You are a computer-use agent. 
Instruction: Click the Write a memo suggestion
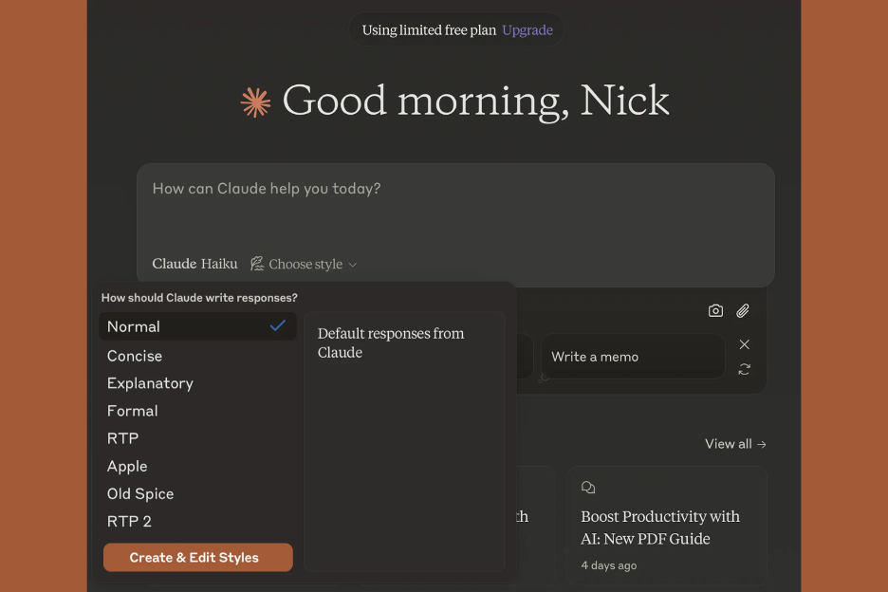point(633,357)
